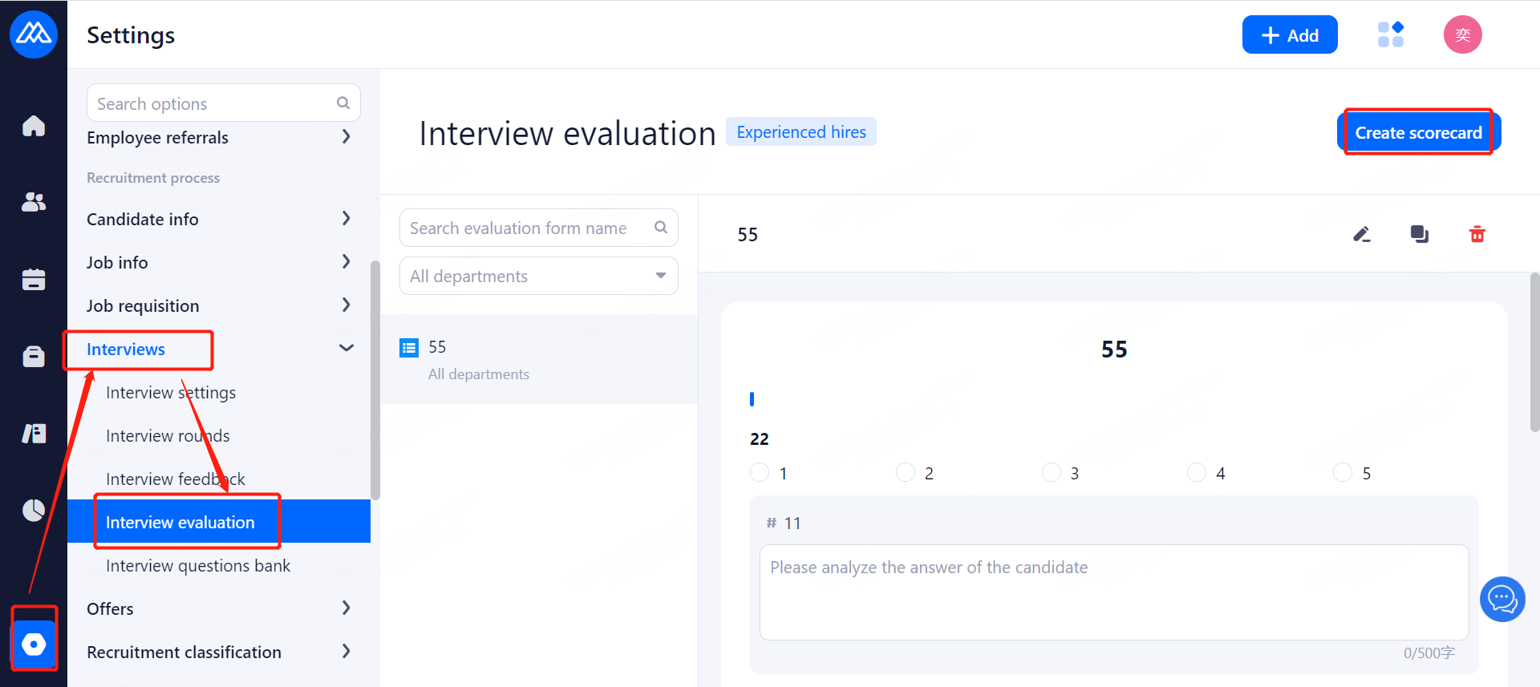Open the All departments dropdown

pyautogui.click(x=538, y=276)
